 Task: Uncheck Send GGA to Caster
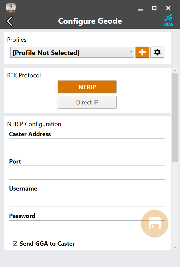(x=15, y=244)
